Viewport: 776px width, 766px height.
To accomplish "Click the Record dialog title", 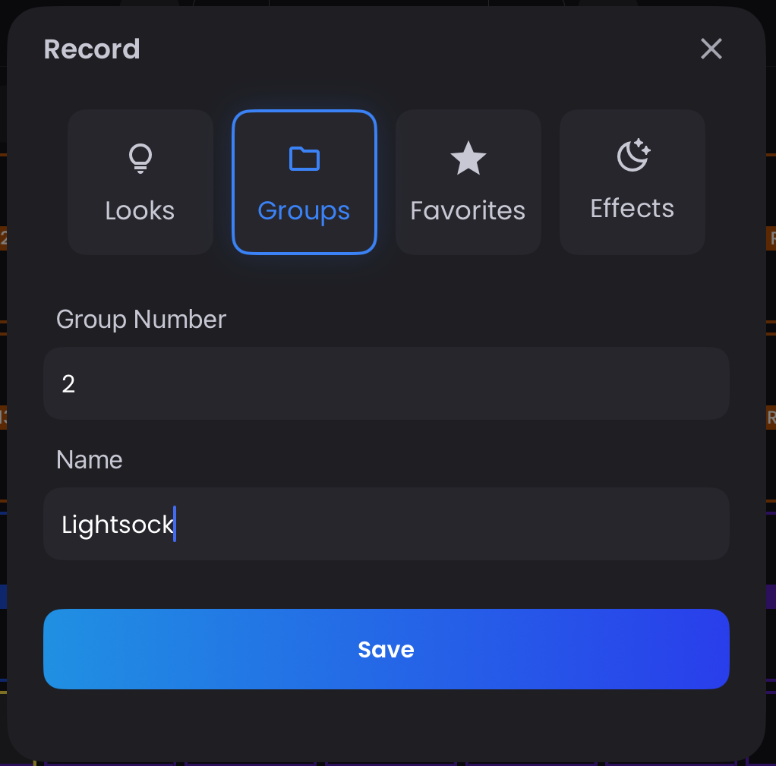I will [92, 49].
